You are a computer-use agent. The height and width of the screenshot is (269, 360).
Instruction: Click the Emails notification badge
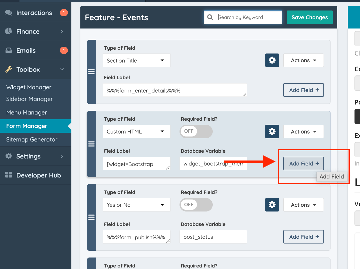point(64,50)
